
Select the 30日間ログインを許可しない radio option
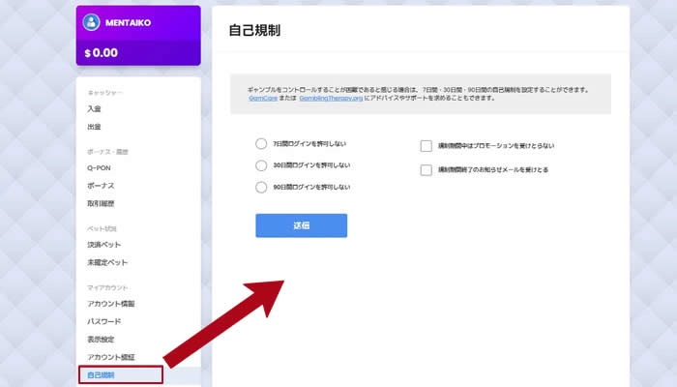tap(261, 165)
